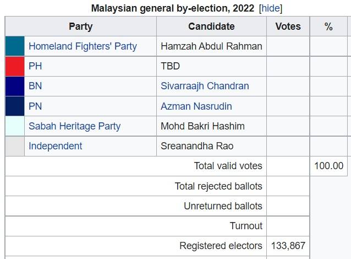351x259 pixels.
Task: Click the red PH color swatch
Action: click(15, 66)
